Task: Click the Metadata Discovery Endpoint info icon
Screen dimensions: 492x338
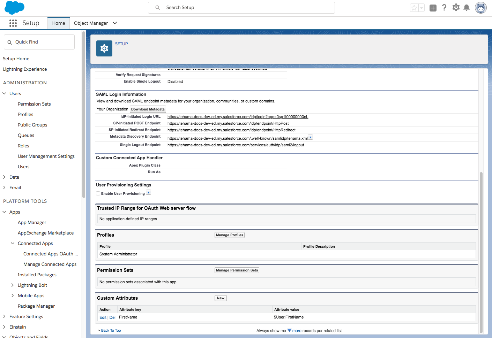Action: [311, 137]
